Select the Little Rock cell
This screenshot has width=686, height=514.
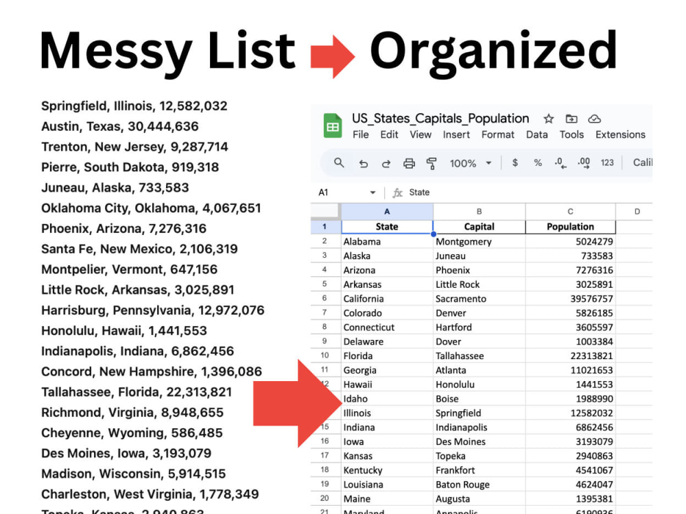click(x=479, y=284)
